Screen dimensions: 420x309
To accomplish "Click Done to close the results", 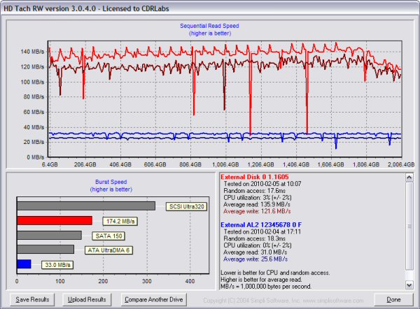I will tap(393, 299).
